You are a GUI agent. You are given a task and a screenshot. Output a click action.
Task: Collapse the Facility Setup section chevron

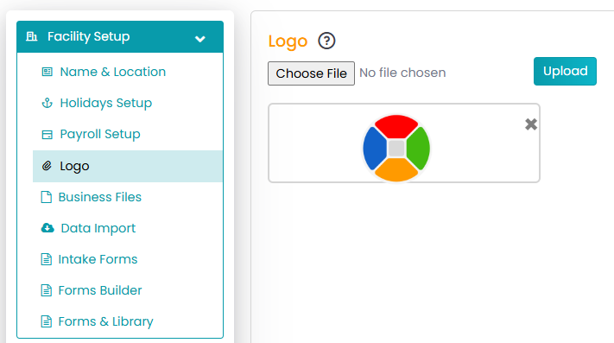point(200,39)
